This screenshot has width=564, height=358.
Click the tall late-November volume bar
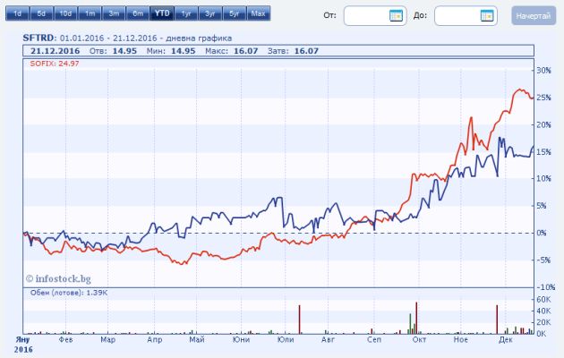(497, 320)
